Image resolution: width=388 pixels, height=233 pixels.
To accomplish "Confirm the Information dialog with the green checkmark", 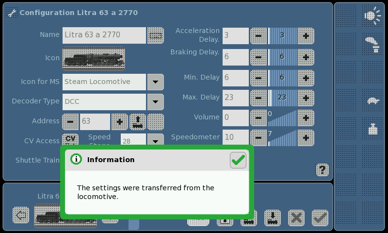I will pos(238,160).
